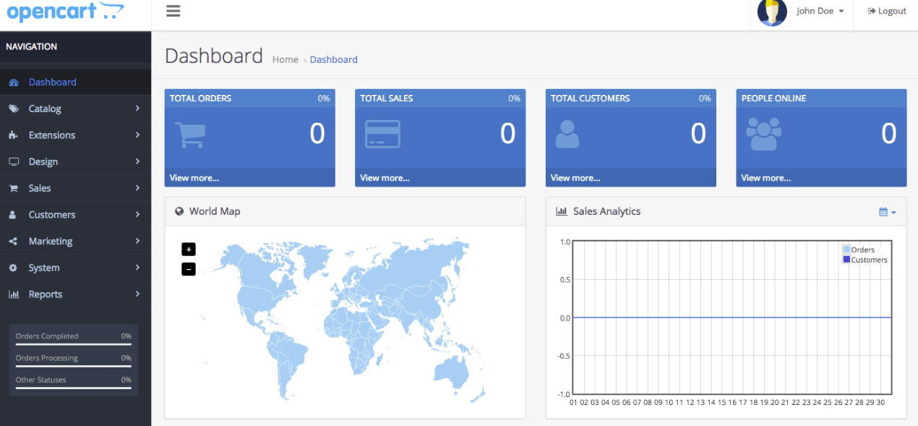Click View more under Total Customers
This screenshot has width=918, height=426.
click(575, 178)
